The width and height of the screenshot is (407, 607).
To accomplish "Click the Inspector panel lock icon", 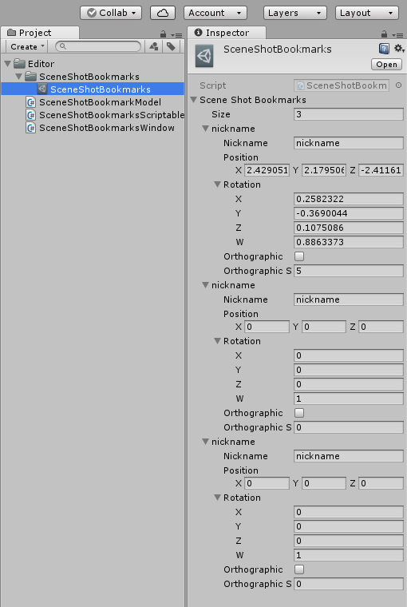I will coord(384,34).
